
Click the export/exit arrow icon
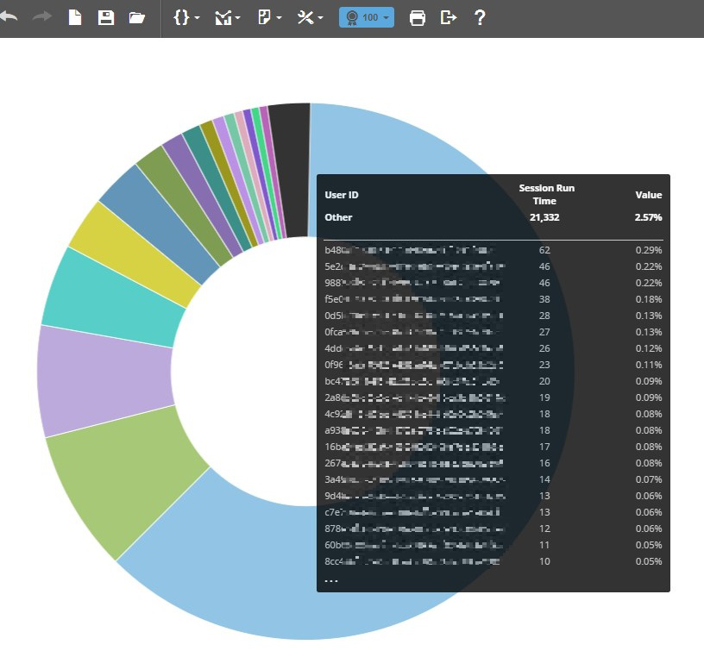tap(448, 18)
